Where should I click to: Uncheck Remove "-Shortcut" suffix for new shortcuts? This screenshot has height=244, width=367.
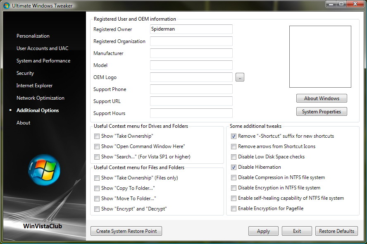(234, 136)
